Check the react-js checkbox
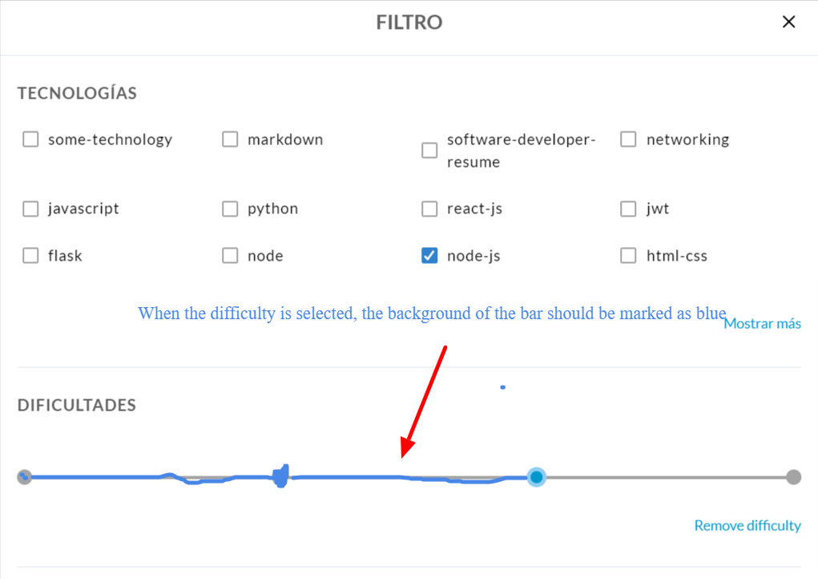Screen dimensions: 818x579 [x=429, y=209]
